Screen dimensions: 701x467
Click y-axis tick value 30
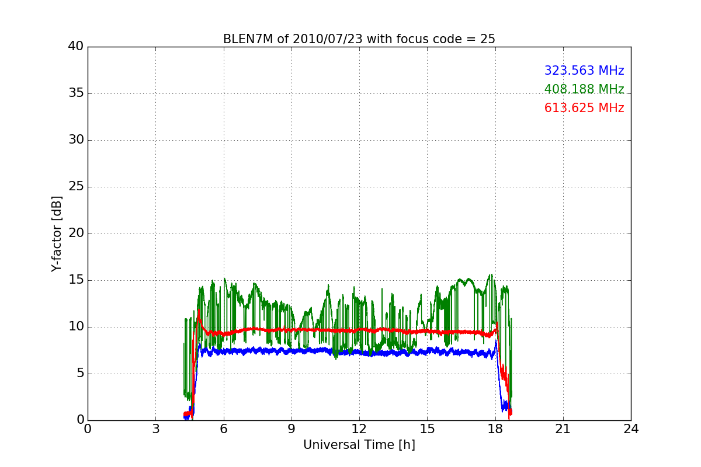point(76,140)
